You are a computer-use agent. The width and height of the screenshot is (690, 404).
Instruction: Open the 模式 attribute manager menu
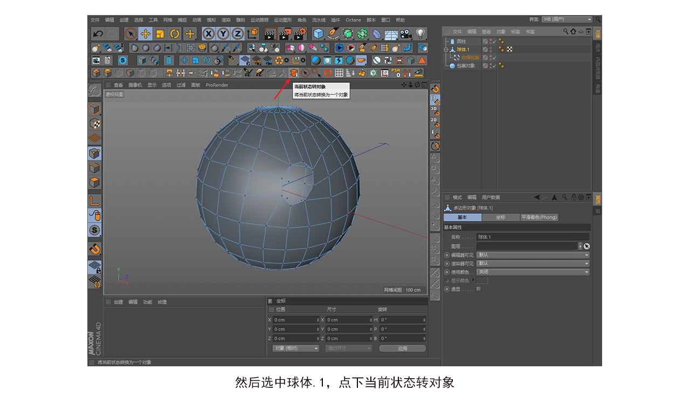(457, 198)
